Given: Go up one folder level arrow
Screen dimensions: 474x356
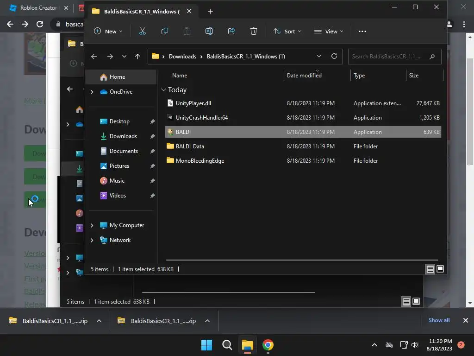Looking at the screenshot, I should [137, 57].
